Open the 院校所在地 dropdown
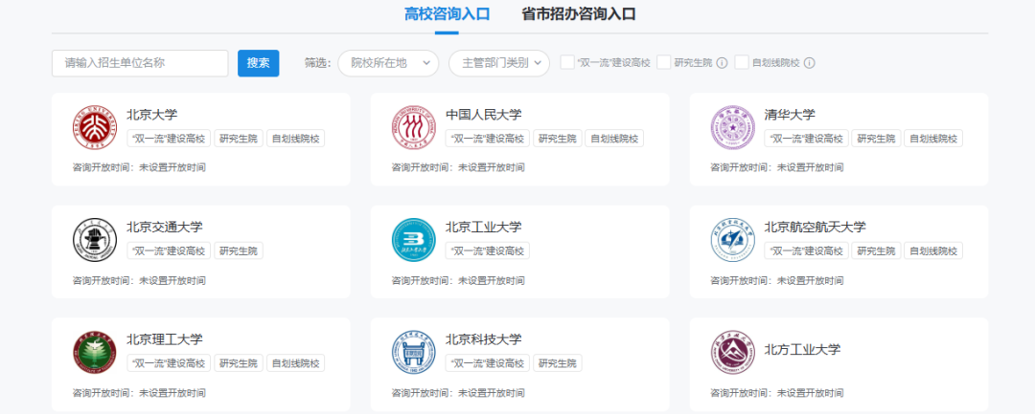The width and height of the screenshot is (1035, 414). pyautogui.click(x=388, y=63)
